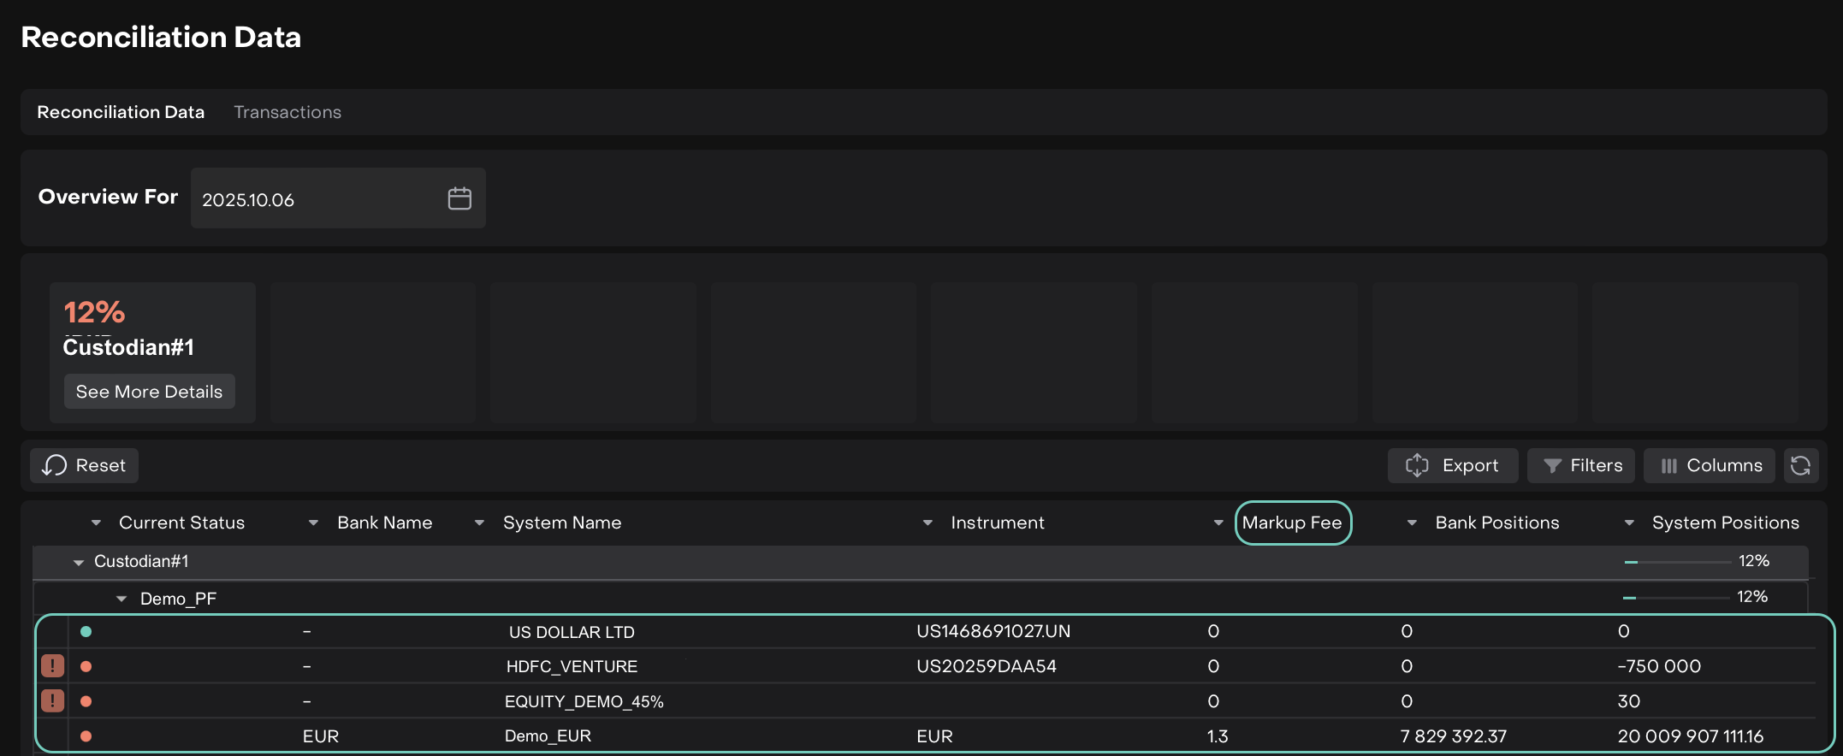Open the Current Status column menu arrow
Viewport: 1843px width, 756px height.
(96, 523)
